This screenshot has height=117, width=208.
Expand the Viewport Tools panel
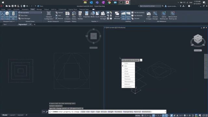(9, 21)
